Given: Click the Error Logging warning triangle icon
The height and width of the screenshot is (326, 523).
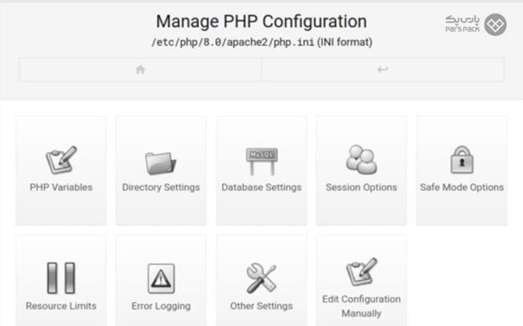Looking at the screenshot, I should [161, 278].
